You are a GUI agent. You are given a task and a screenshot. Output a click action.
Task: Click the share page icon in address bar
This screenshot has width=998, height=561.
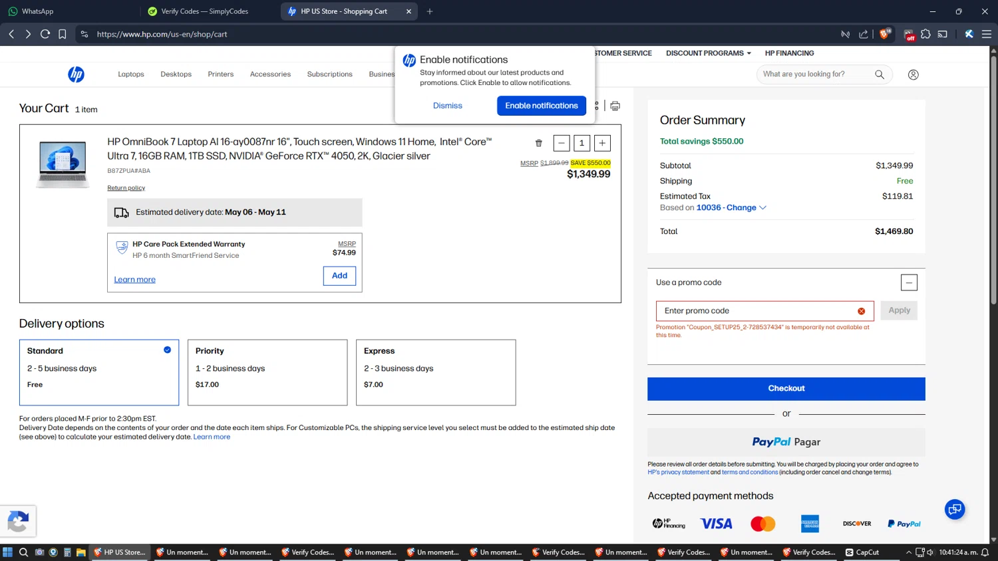[864, 34]
